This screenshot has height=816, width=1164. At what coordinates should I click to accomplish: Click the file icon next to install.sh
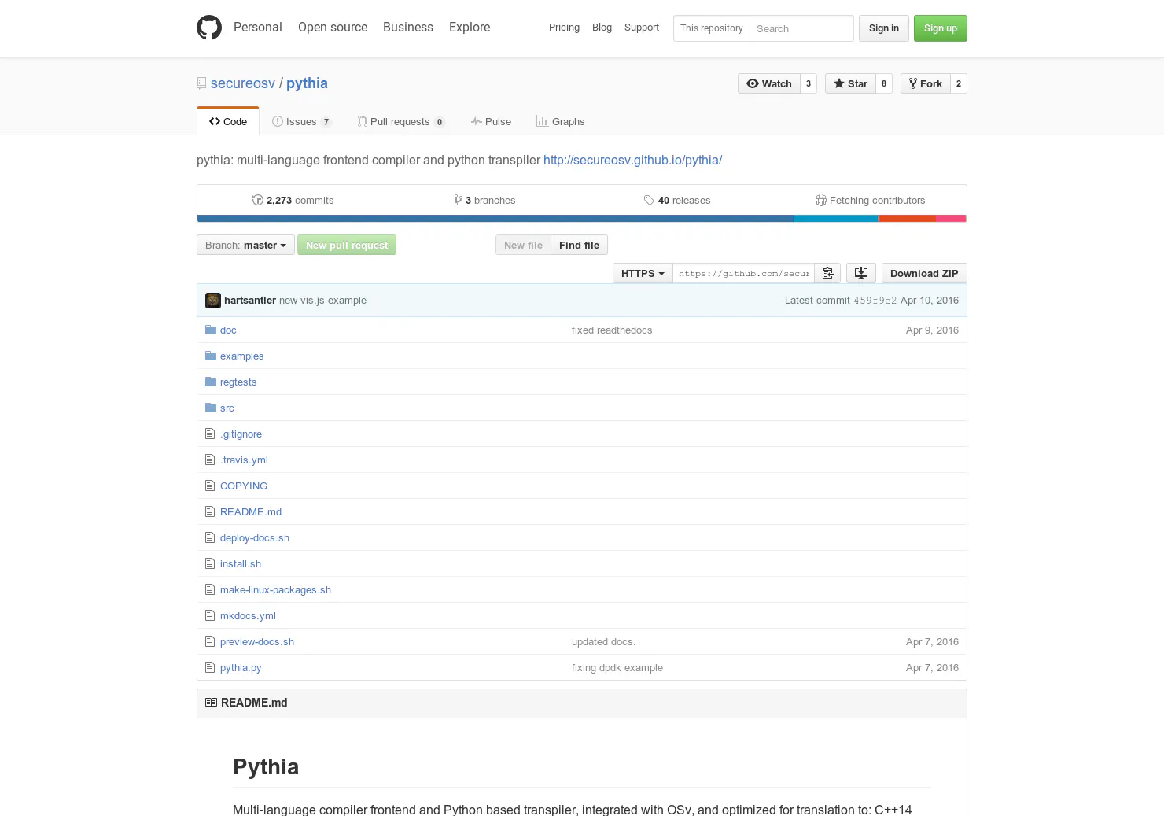[210, 563]
